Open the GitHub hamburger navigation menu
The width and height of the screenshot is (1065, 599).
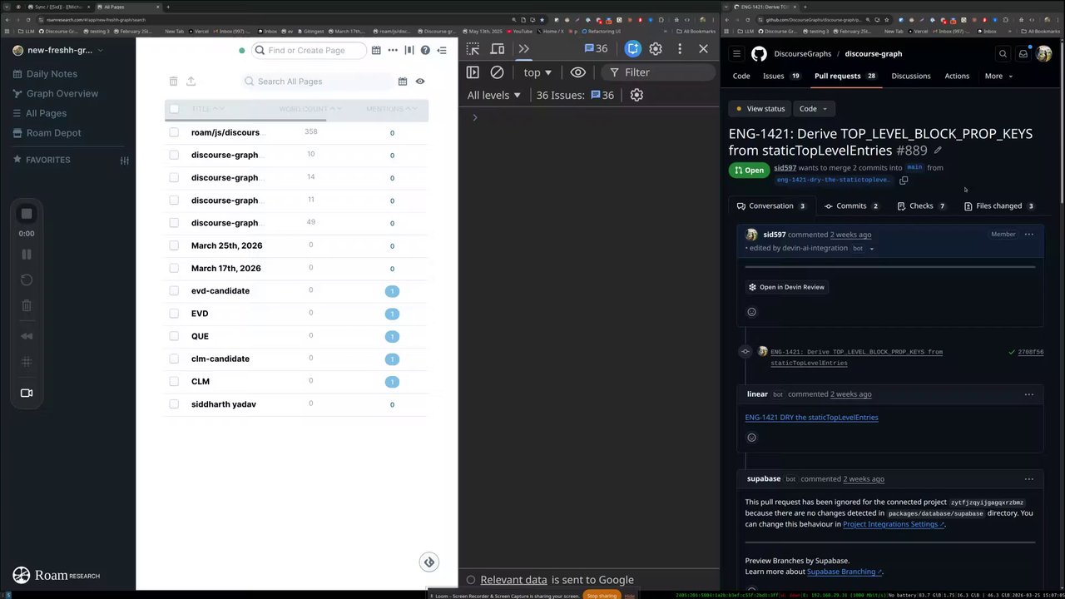(x=736, y=53)
